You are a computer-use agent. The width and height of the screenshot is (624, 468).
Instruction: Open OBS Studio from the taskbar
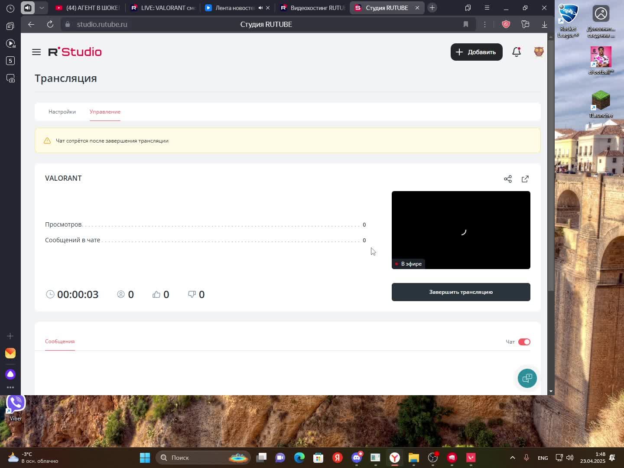(433, 458)
